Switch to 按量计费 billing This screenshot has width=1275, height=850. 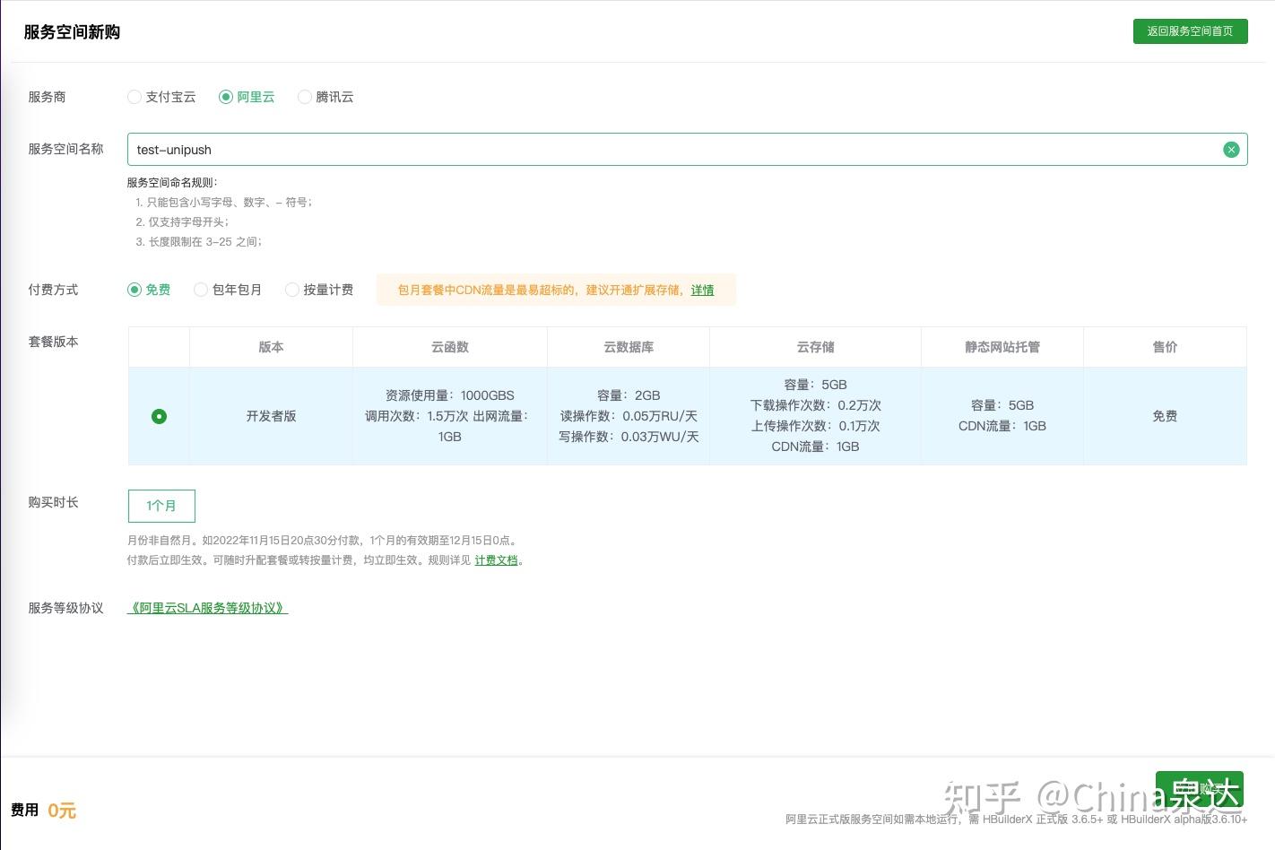292,290
